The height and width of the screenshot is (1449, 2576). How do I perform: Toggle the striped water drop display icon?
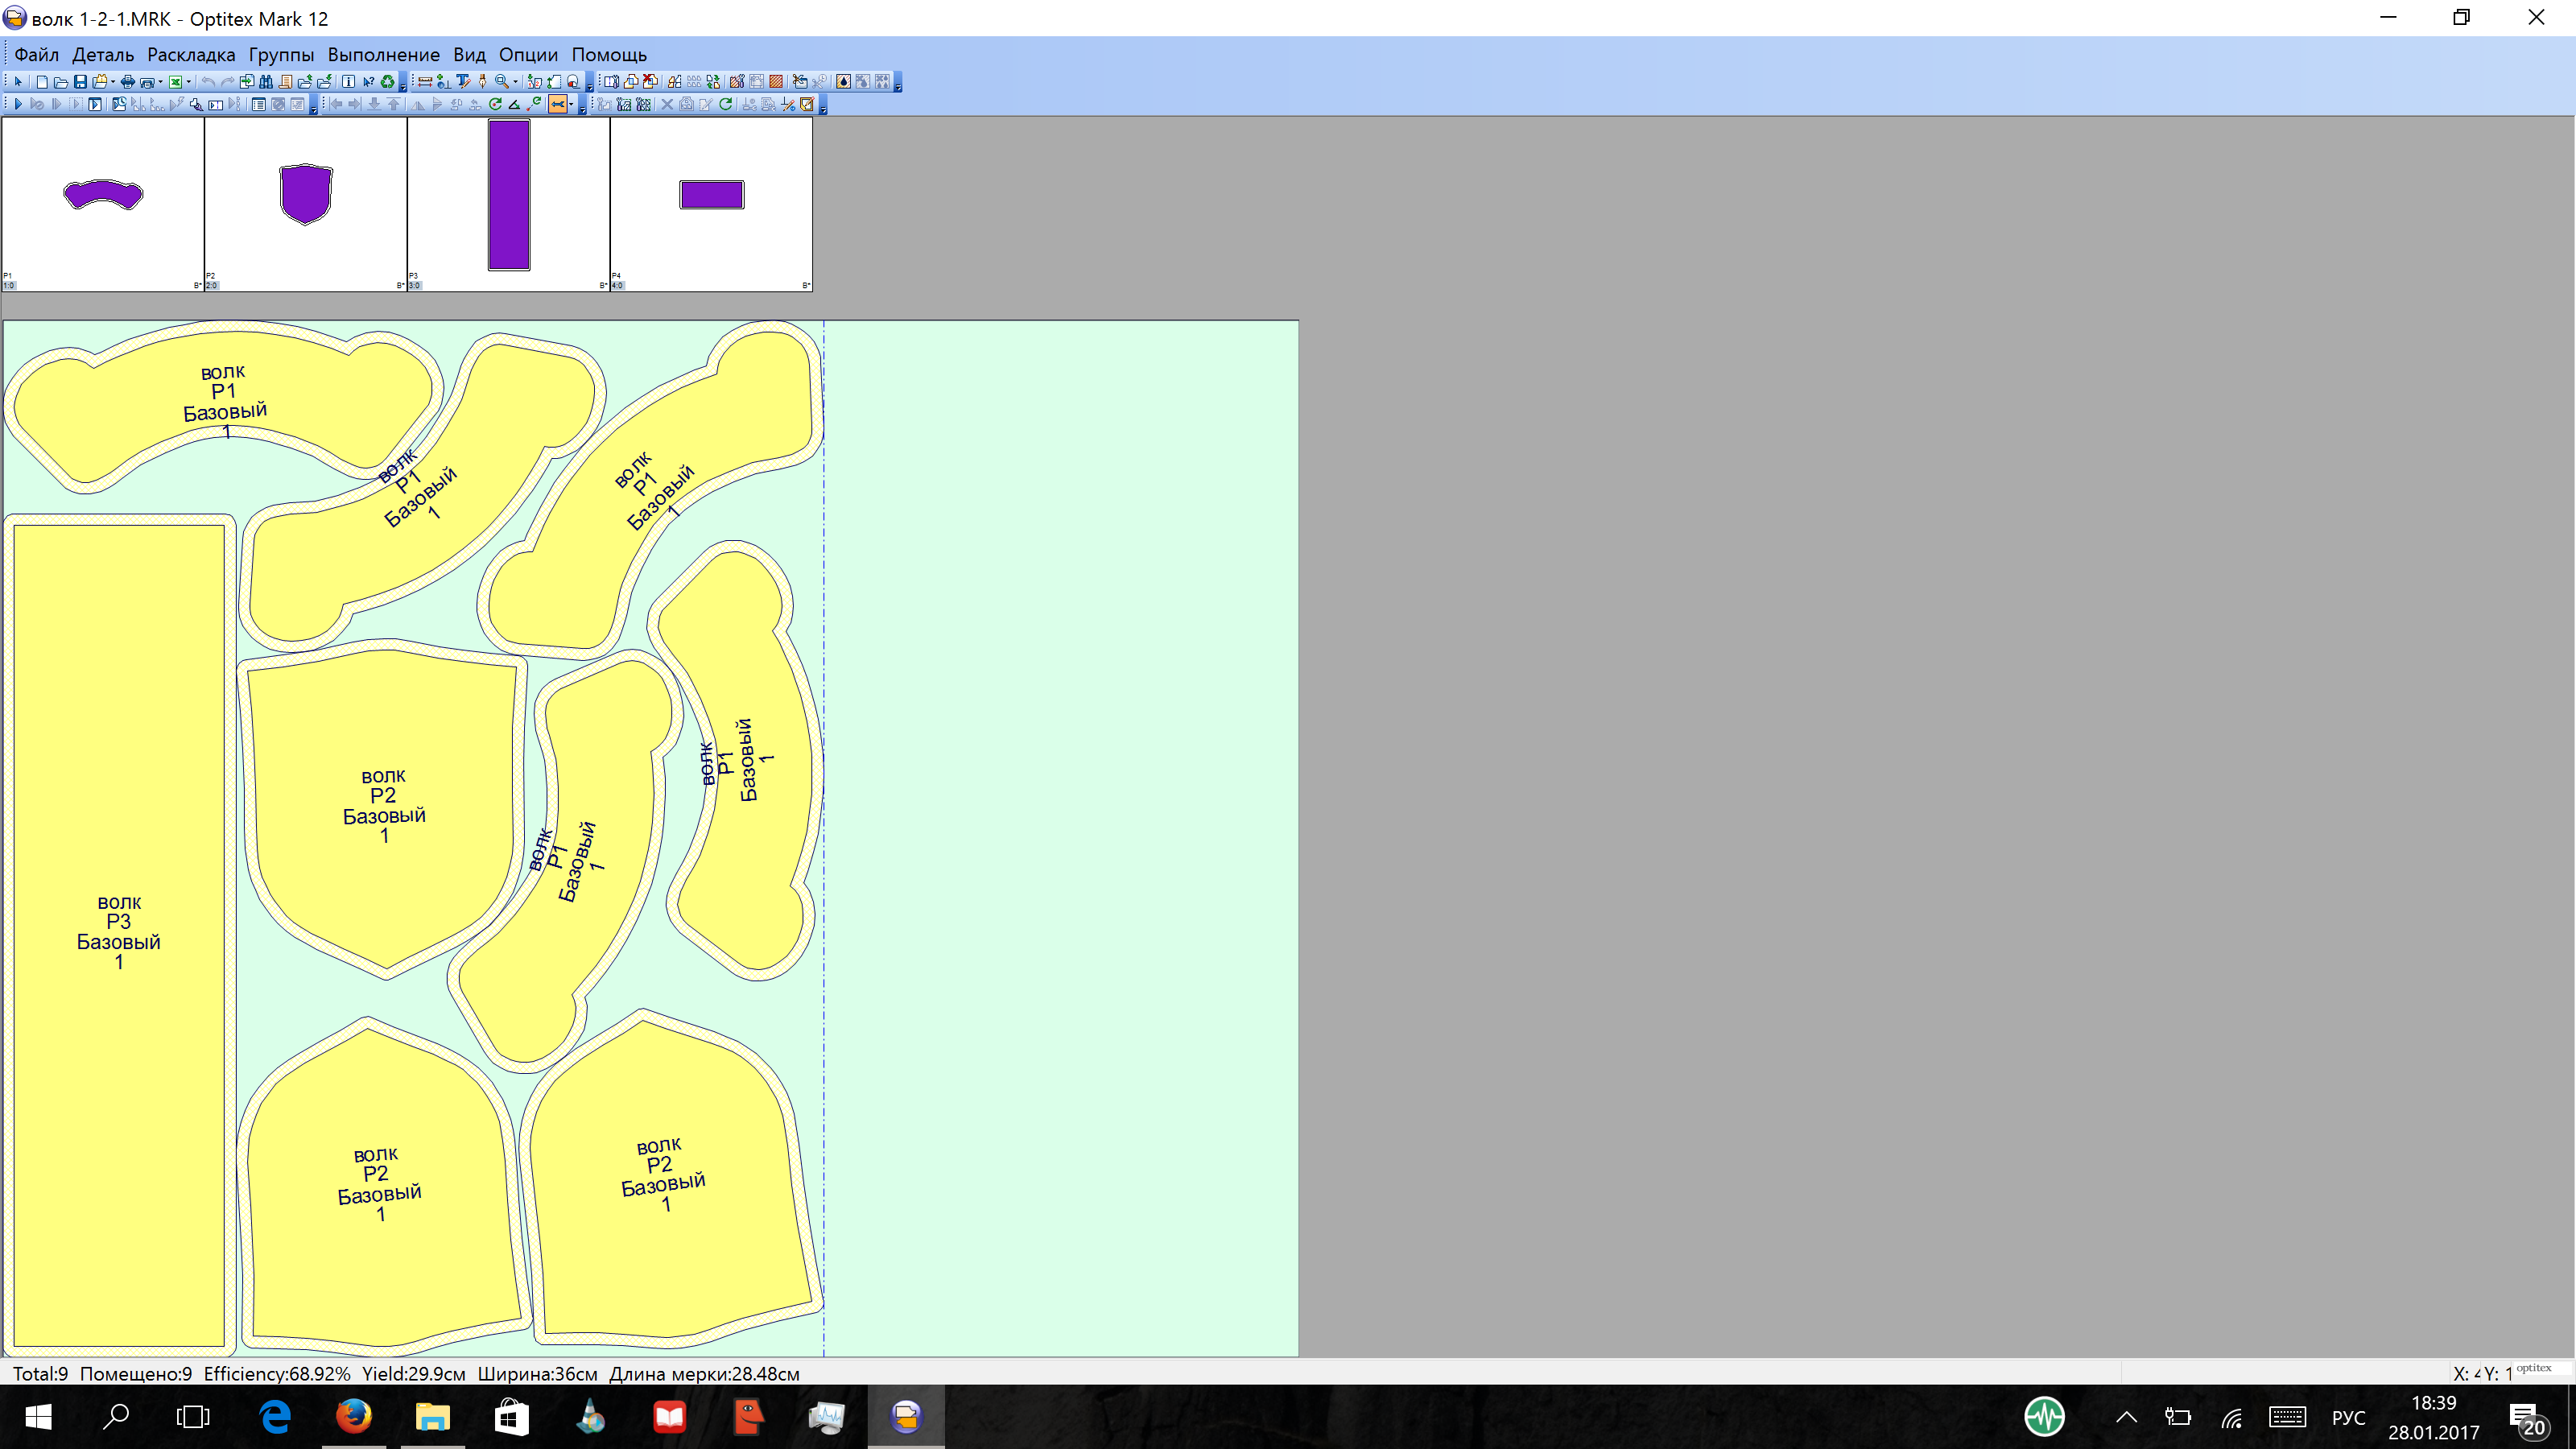point(843,82)
